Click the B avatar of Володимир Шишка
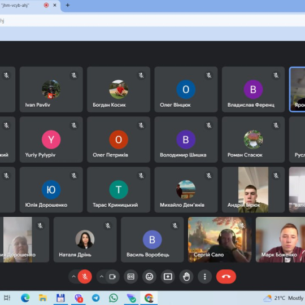This screenshot has width=305, height=305. [x=186, y=140]
